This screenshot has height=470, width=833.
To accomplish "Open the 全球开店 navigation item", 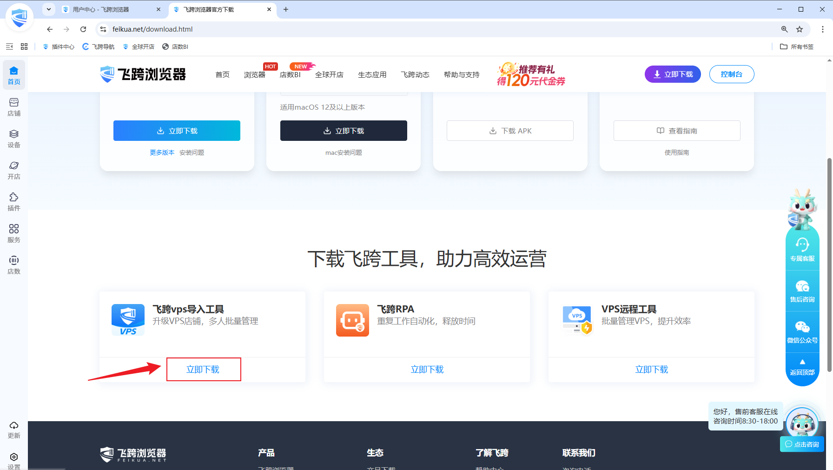I will click(329, 74).
